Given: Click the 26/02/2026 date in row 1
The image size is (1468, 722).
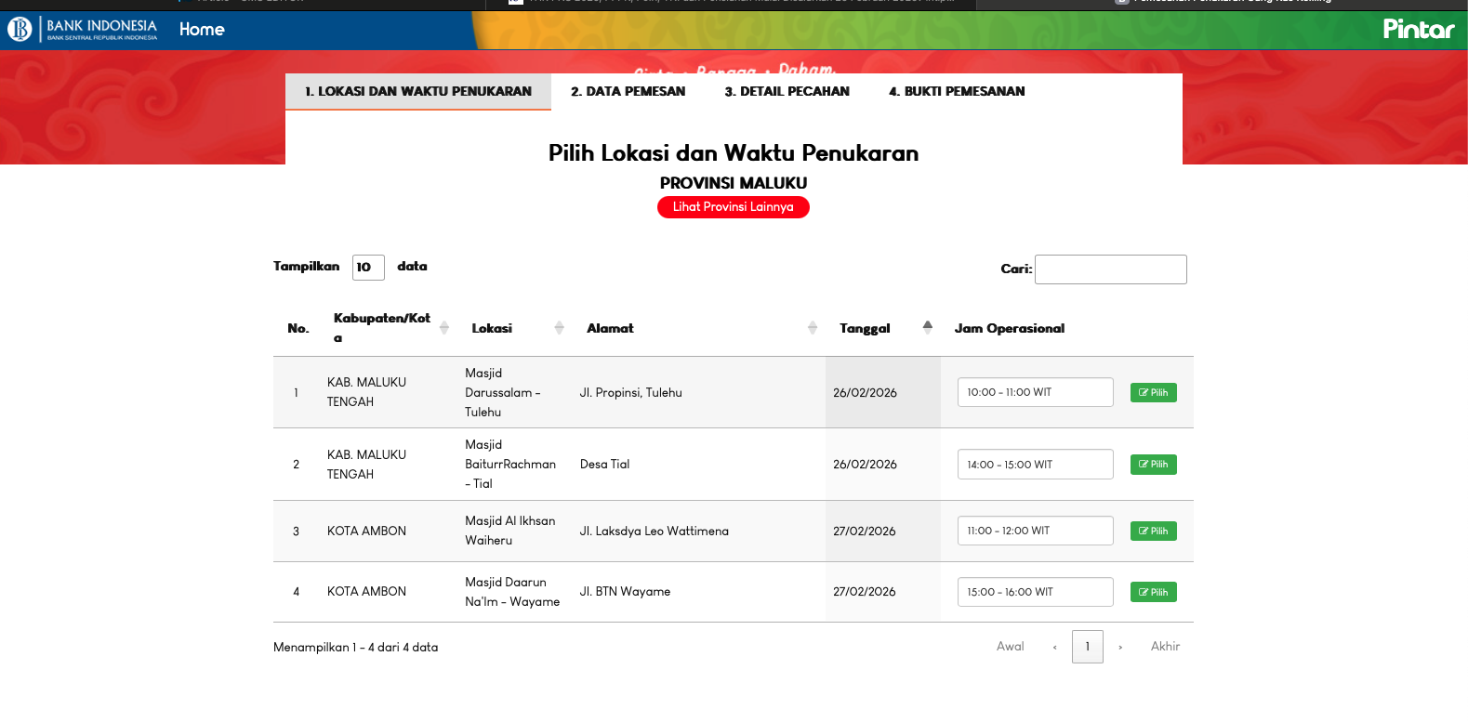Looking at the screenshot, I should point(866,393).
